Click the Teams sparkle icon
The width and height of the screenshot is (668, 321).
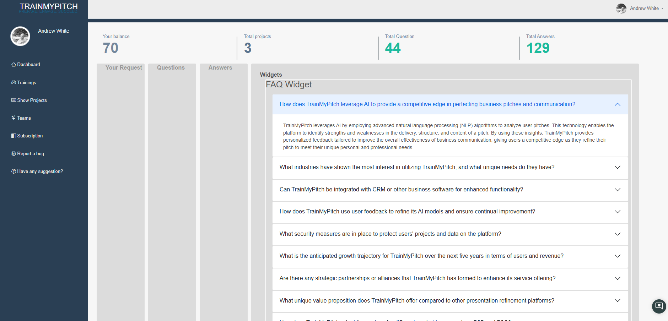(14, 118)
